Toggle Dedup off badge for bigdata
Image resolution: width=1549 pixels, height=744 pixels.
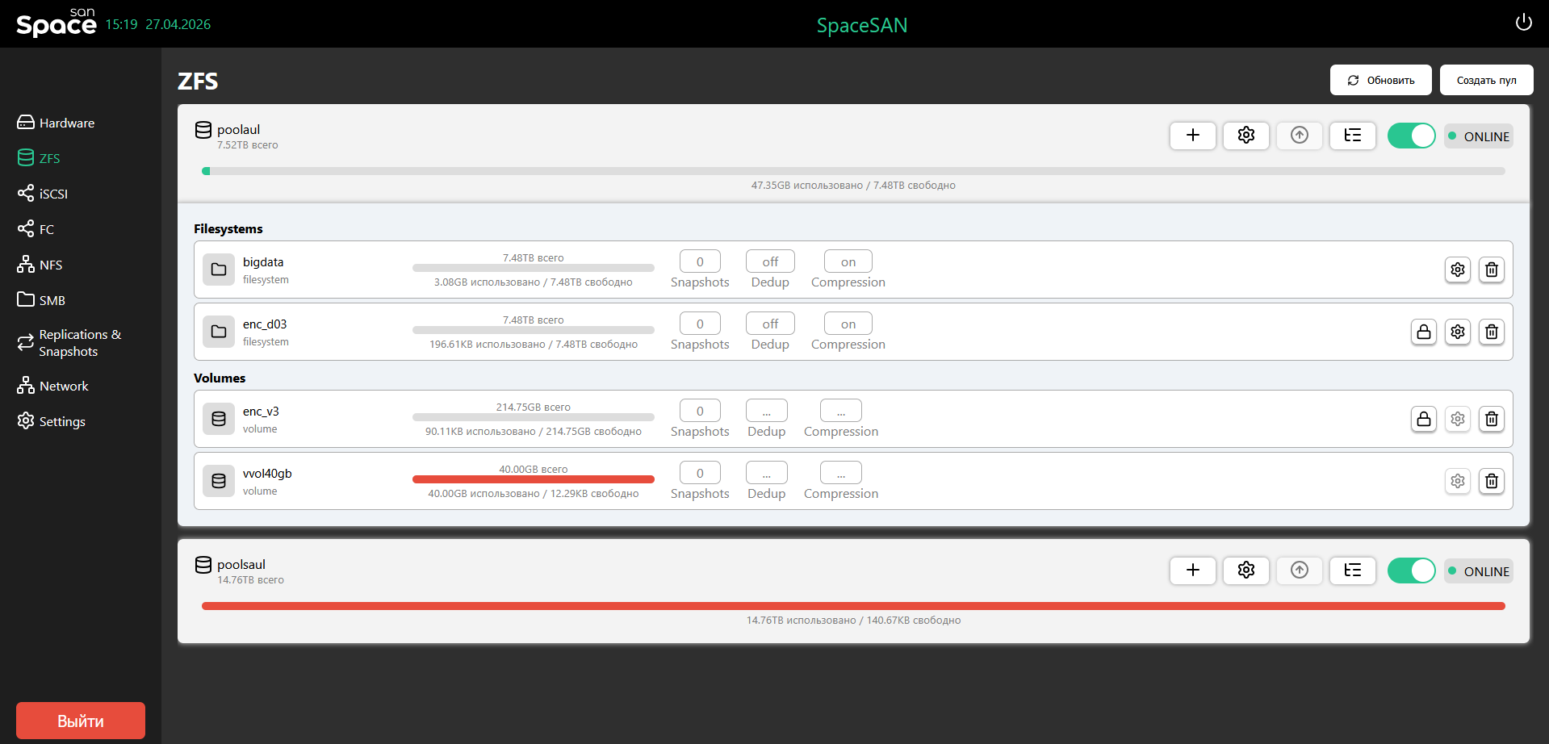(x=770, y=261)
